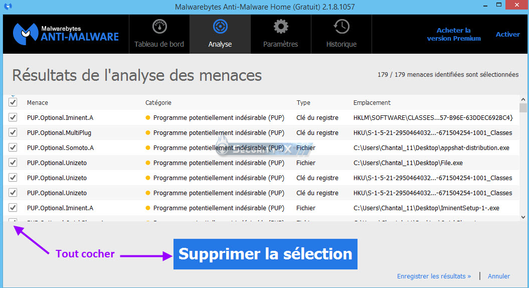Click the PUP.Optional.Somoto.A threat name
Viewport: 529px width, 288px height.
click(x=60, y=148)
